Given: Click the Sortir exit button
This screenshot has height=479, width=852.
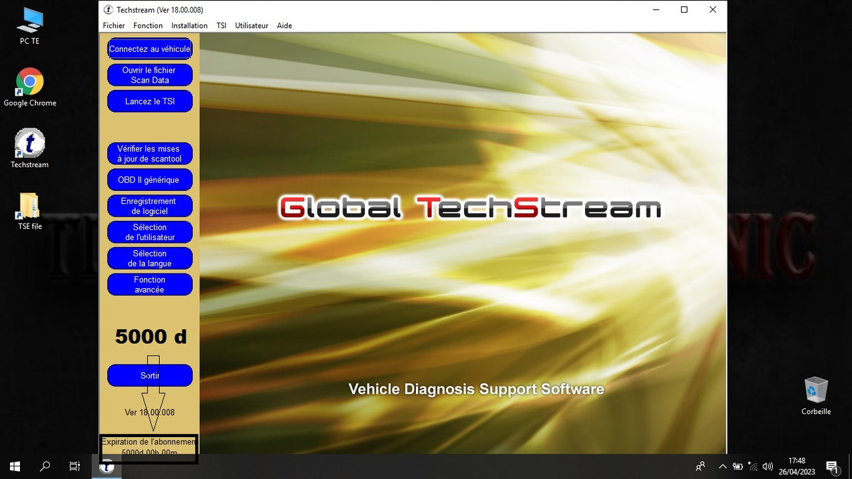Looking at the screenshot, I should click(x=150, y=375).
